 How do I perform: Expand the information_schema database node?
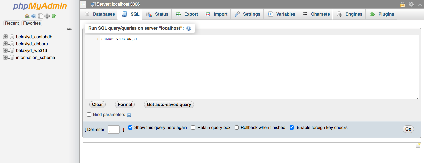5,58
